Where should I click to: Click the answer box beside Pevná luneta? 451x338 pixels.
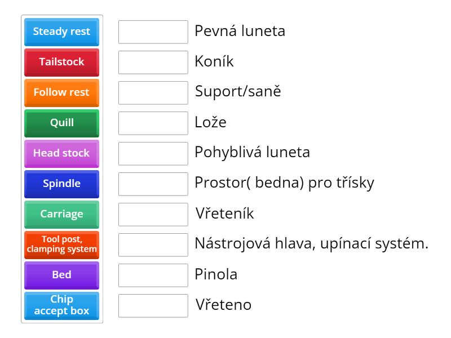(153, 32)
